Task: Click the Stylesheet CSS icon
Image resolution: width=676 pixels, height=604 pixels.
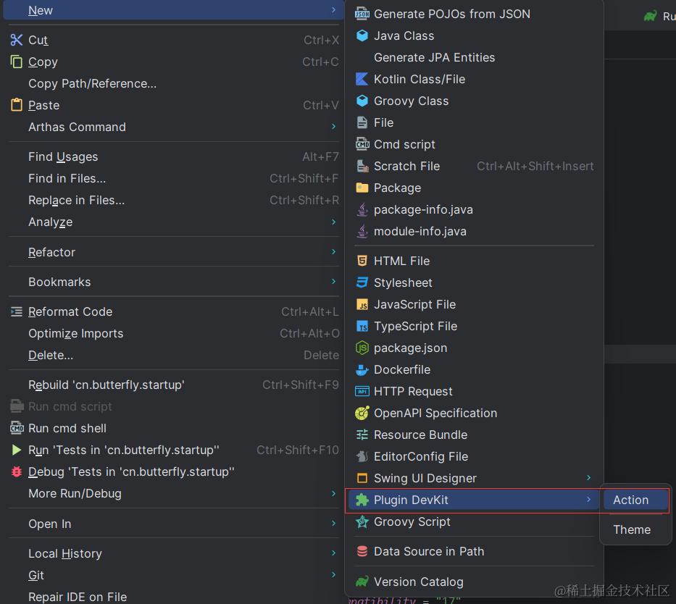Action: click(x=362, y=282)
